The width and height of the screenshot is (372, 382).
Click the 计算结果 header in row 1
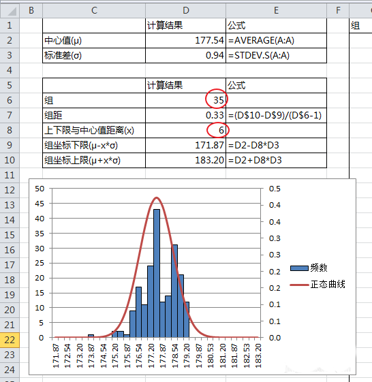[186, 26]
